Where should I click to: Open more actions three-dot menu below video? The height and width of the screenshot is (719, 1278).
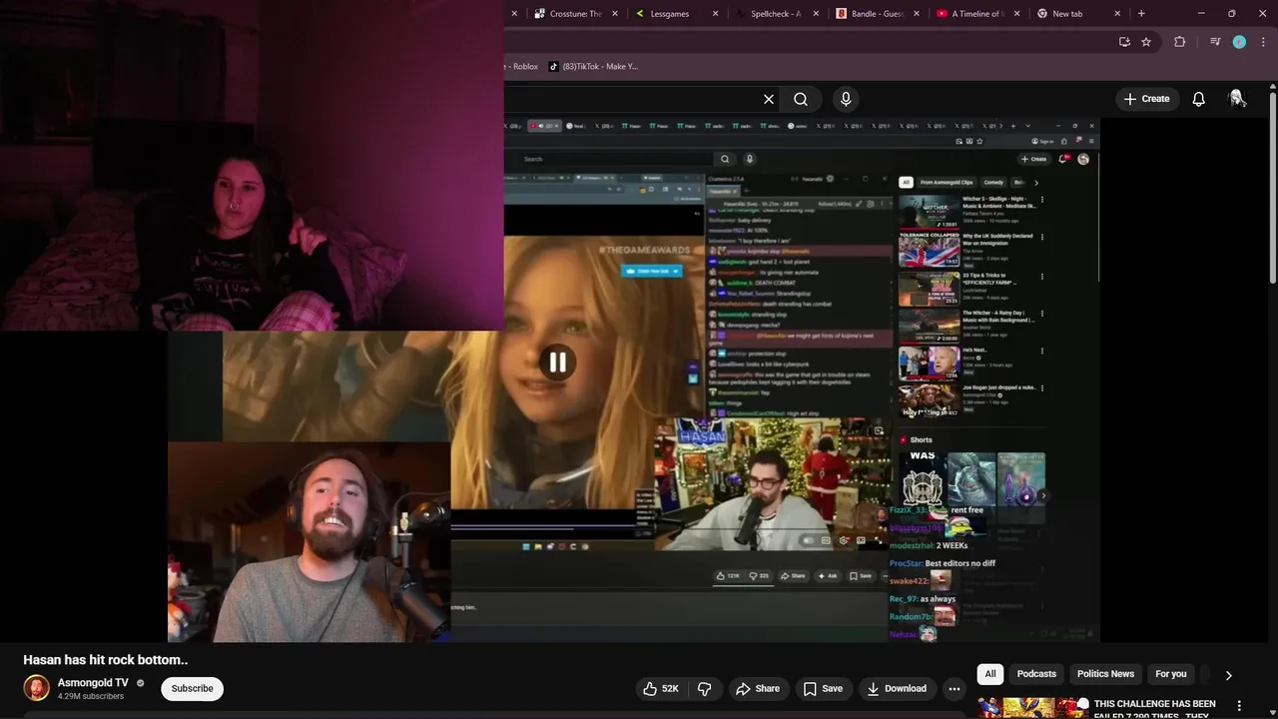point(955,688)
